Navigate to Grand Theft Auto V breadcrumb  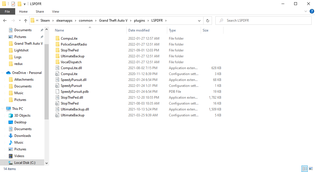pyautogui.click(x=113, y=21)
